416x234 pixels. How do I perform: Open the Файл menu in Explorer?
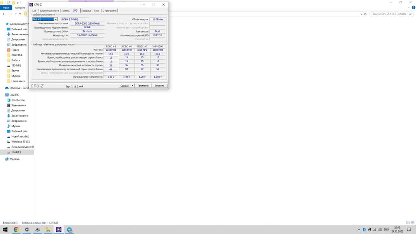coord(6,7)
